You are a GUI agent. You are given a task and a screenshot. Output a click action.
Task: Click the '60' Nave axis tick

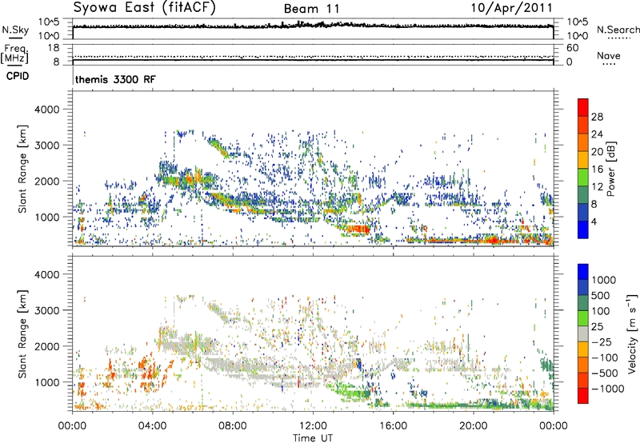[572, 48]
